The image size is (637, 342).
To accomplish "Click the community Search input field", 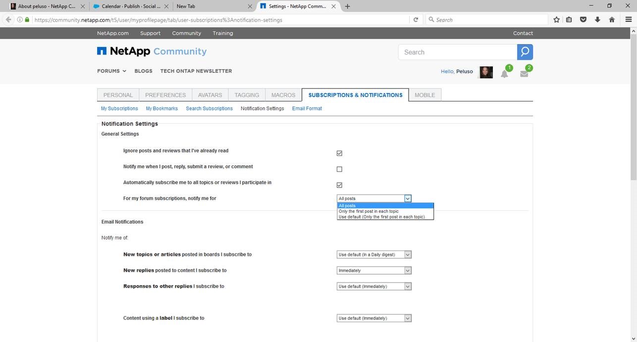I will coord(457,52).
